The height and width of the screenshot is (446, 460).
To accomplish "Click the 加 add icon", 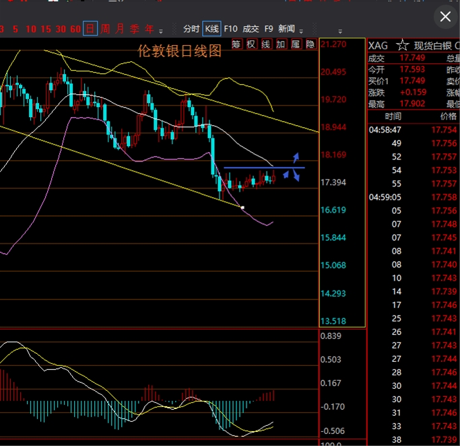I will pos(281,44).
